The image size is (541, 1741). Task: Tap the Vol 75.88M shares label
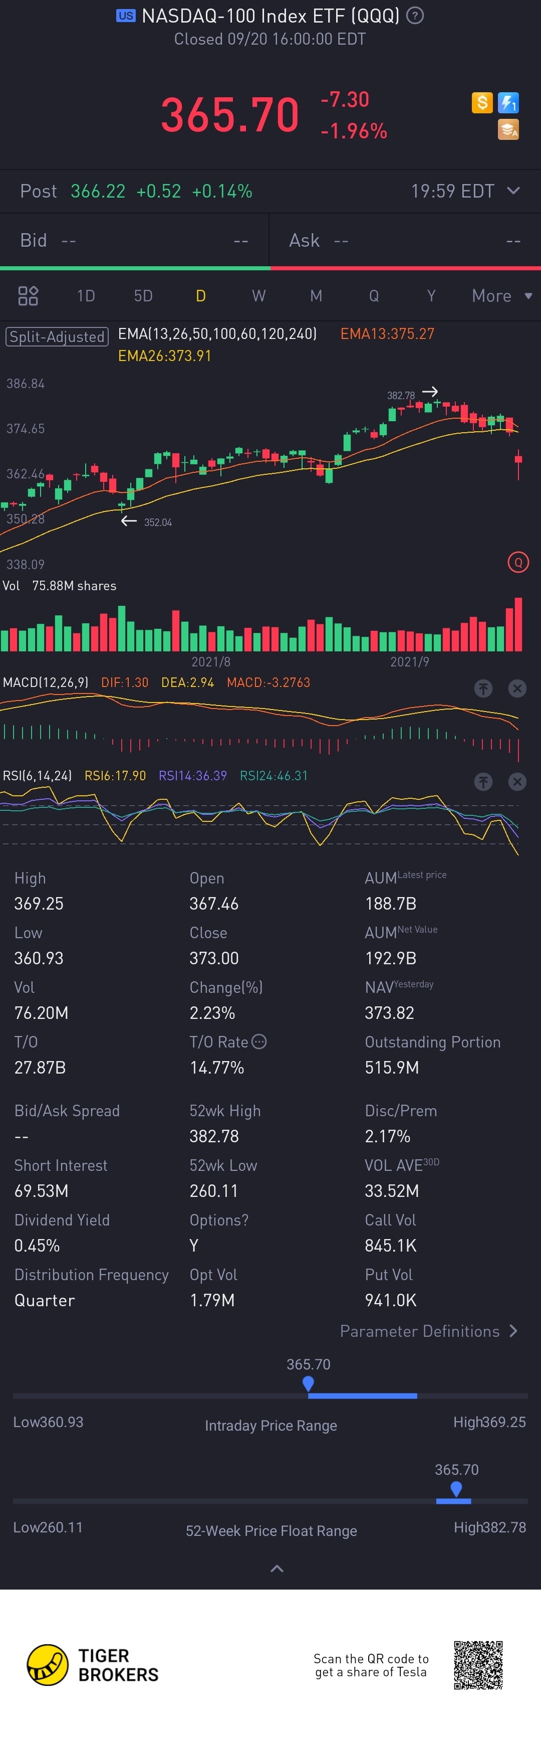(x=60, y=586)
